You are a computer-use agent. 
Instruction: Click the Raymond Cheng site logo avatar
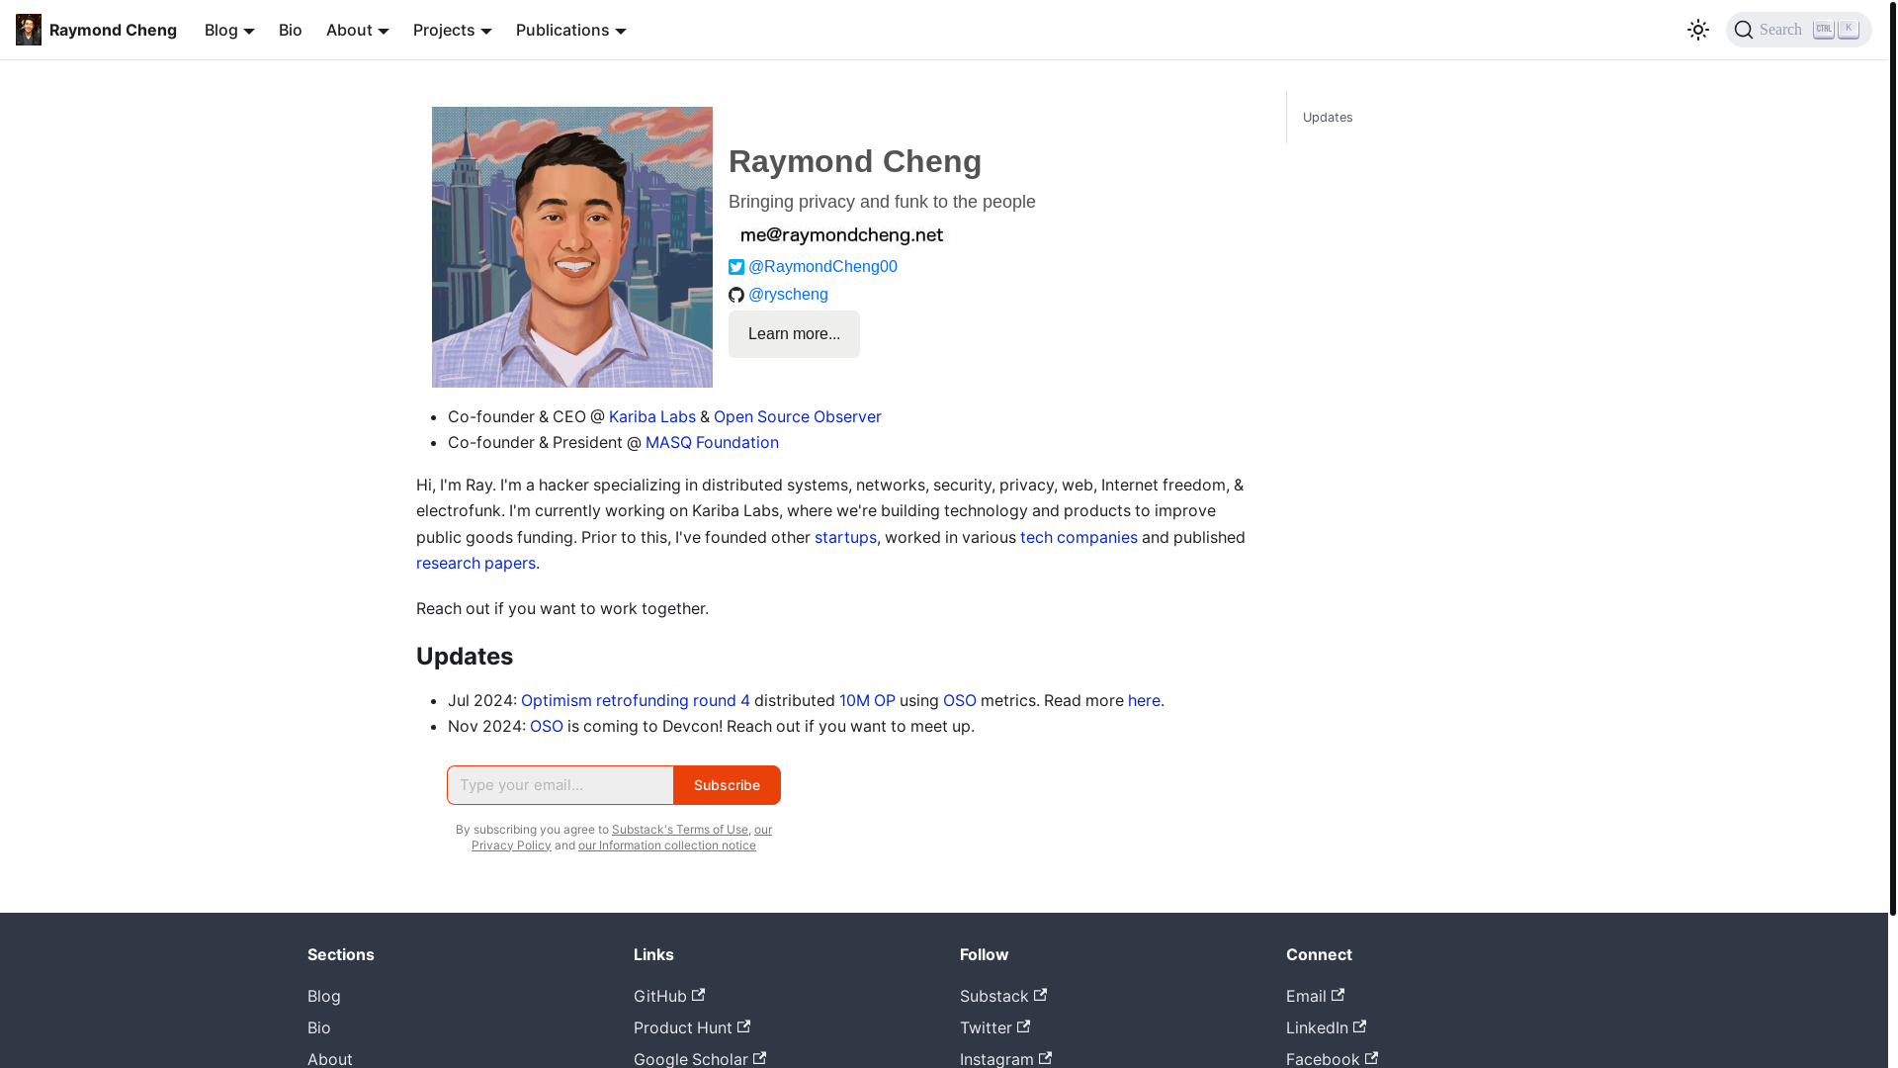(29, 30)
